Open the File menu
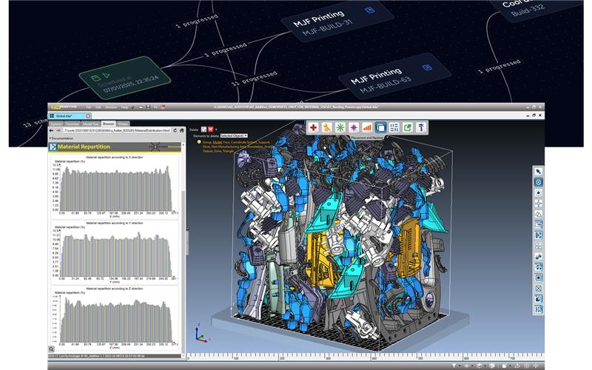Image resolution: width=592 pixels, height=370 pixels. coord(87,108)
